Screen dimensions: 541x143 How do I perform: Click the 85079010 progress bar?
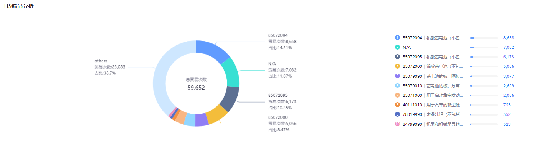coord(484,85)
